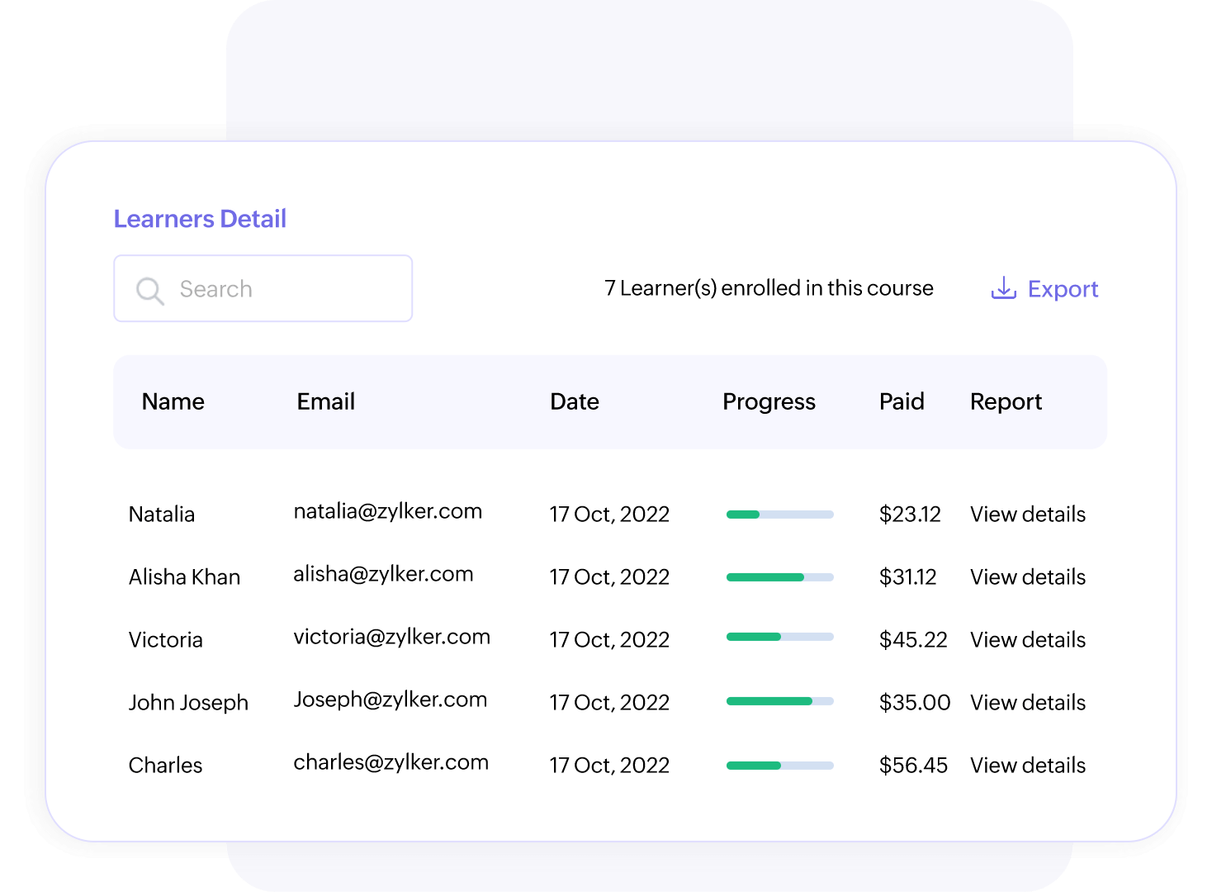View details for Victoria's report
This screenshot has height=892, width=1212.
tap(1027, 640)
